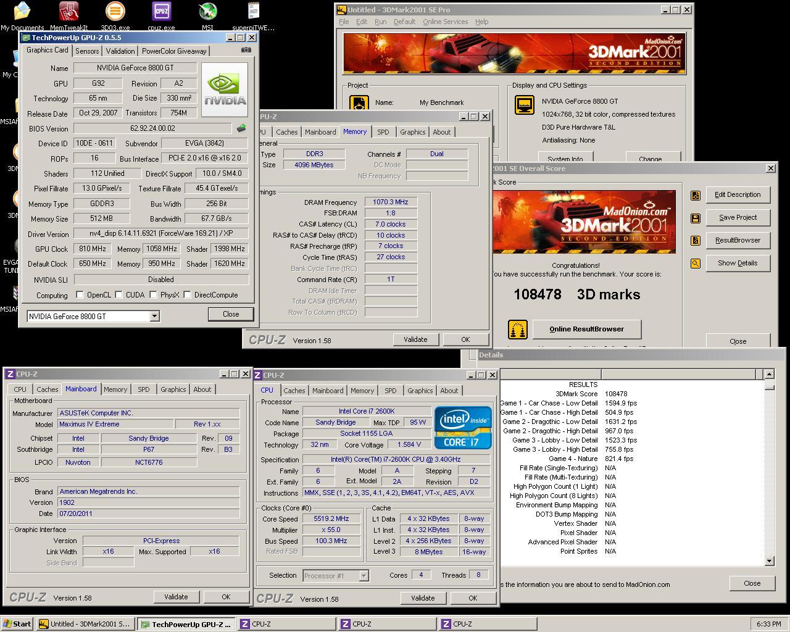Click the Details list scroll-down arrow
Image resolution: width=790 pixels, height=632 pixels.
(x=769, y=561)
